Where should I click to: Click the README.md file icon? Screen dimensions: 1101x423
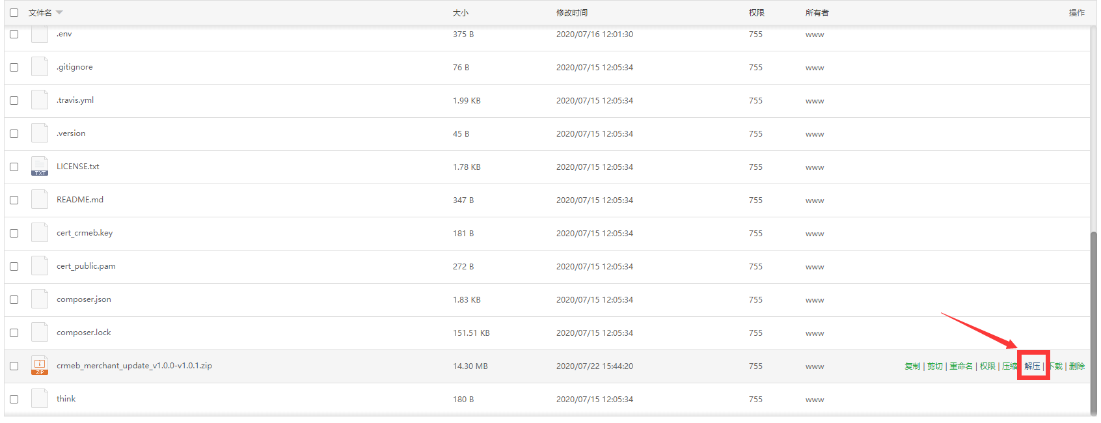click(x=40, y=200)
